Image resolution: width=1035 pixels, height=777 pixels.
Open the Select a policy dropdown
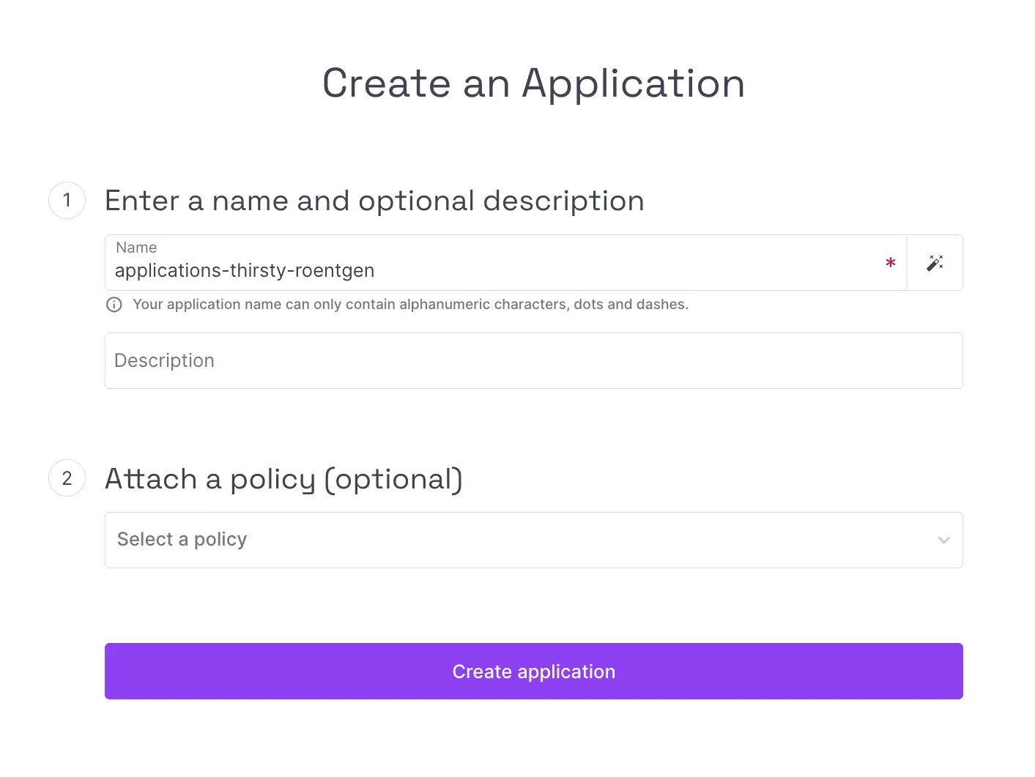(x=533, y=540)
